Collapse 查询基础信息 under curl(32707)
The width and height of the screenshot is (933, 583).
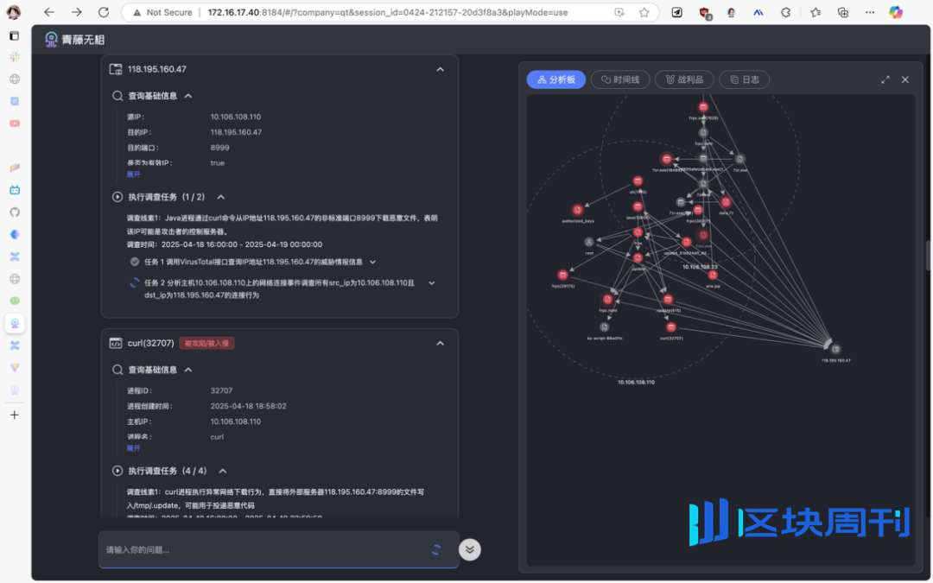point(188,370)
